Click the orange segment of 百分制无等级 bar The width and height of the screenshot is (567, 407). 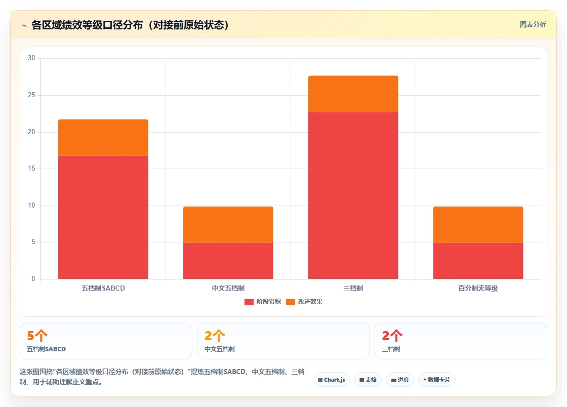coord(478,224)
